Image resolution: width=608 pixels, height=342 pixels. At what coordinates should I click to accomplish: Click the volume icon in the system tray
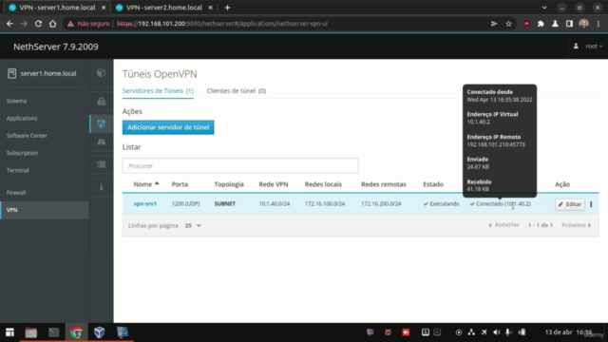coord(496,332)
